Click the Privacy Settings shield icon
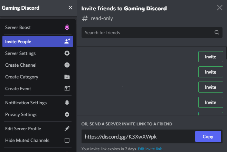This screenshot has width=227, height=152. click(x=67, y=114)
